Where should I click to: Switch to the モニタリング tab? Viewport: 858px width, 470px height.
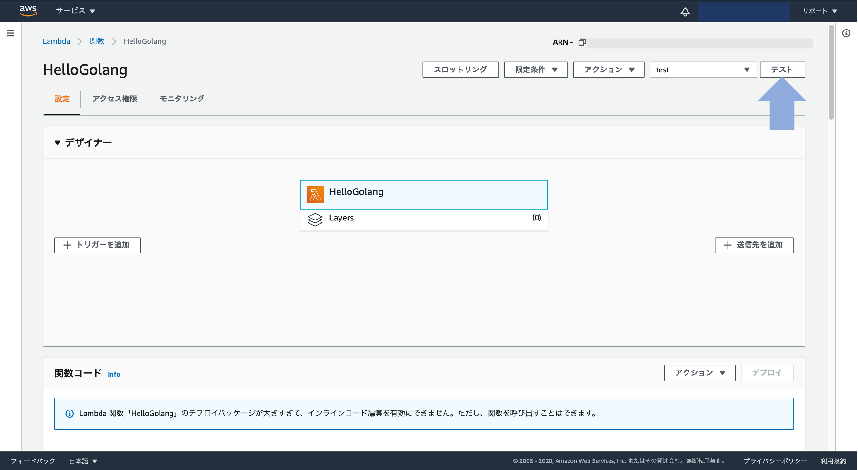pyautogui.click(x=182, y=99)
